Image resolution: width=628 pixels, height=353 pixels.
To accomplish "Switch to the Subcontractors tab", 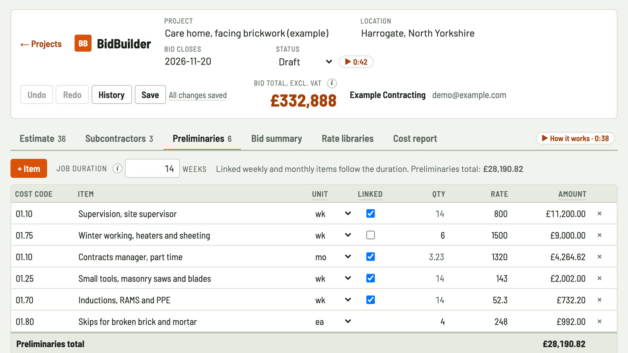I will 119,139.
